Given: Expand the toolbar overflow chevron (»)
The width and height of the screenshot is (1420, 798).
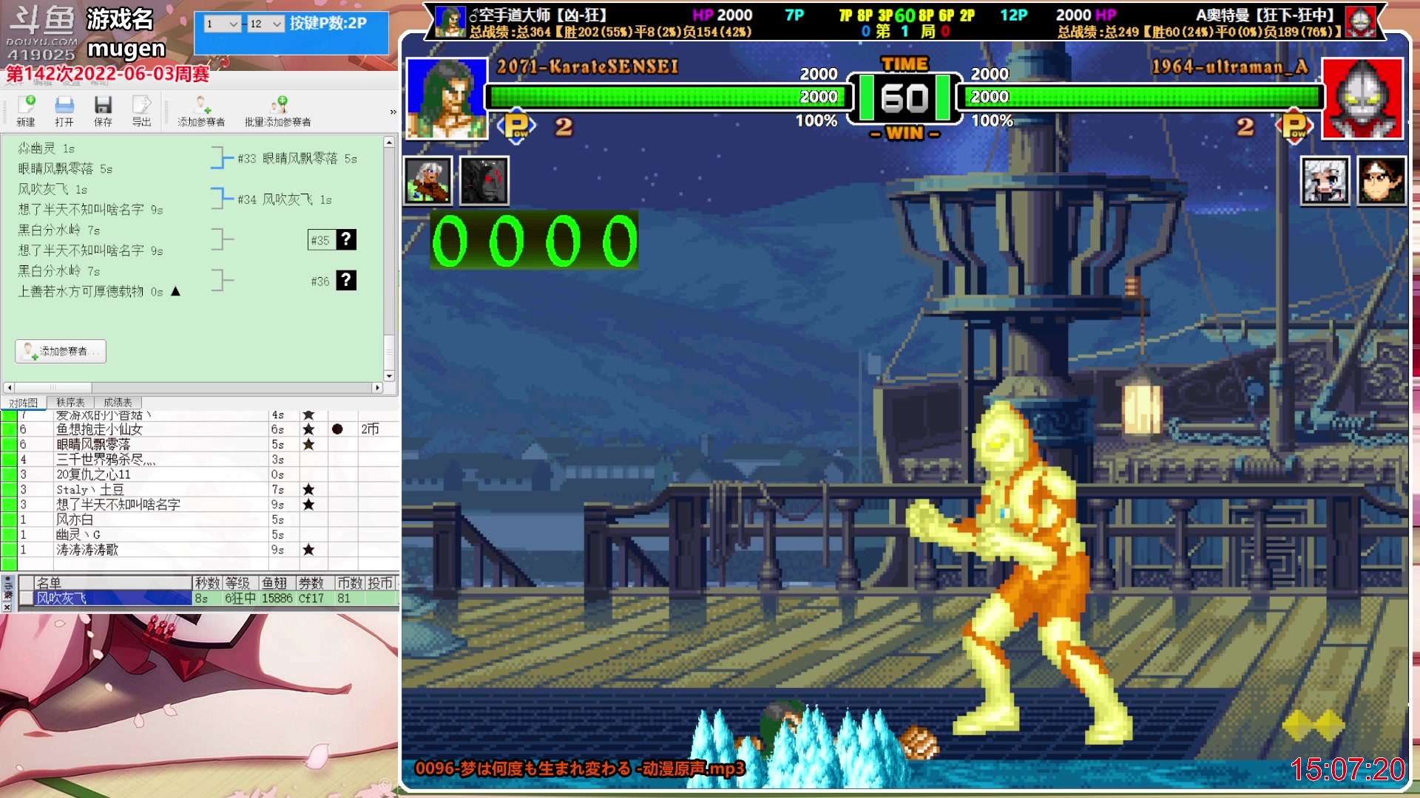Looking at the screenshot, I should pos(393,112).
